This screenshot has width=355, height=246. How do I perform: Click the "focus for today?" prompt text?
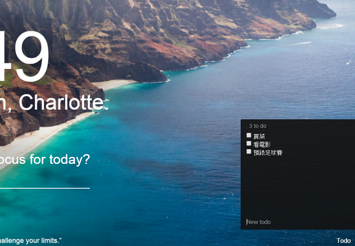coord(45,159)
